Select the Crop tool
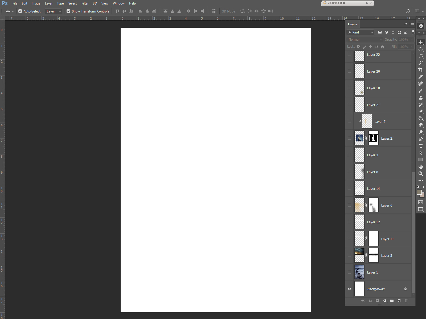 (421, 70)
